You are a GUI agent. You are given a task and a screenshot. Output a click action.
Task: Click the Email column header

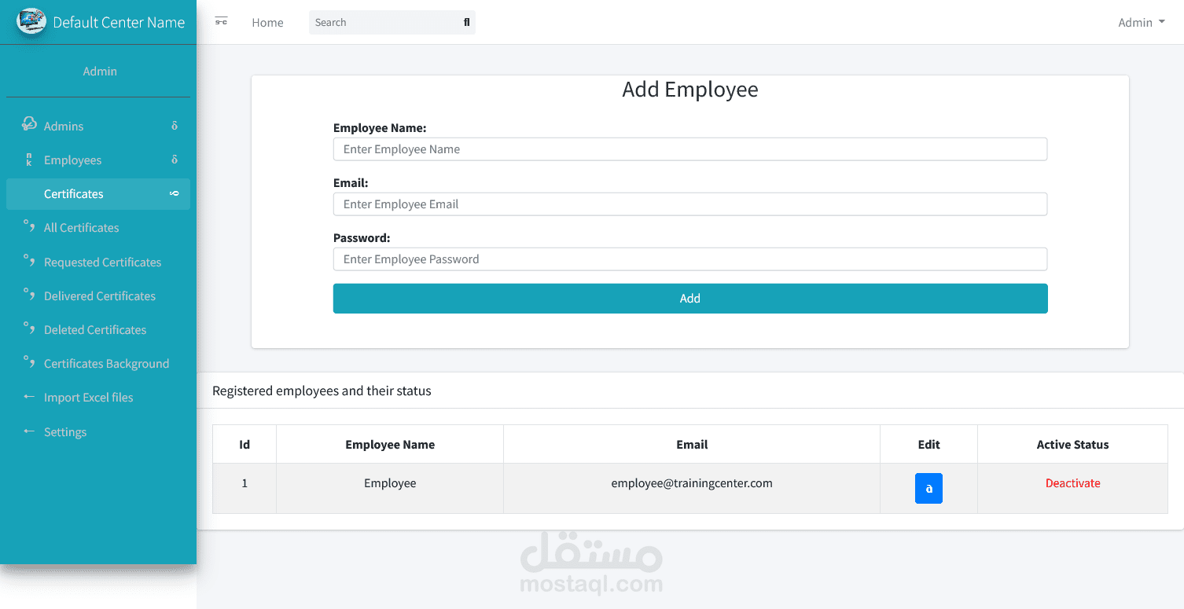pos(692,445)
